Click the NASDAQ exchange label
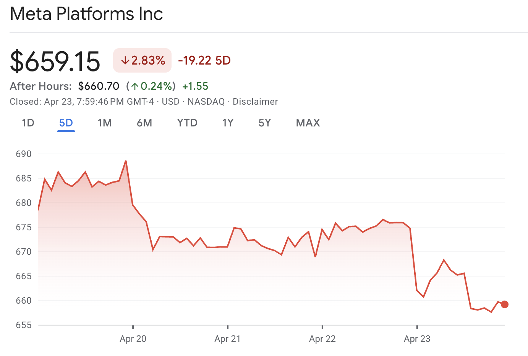This screenshot has width=528, height=356. [x=206, y=101]
